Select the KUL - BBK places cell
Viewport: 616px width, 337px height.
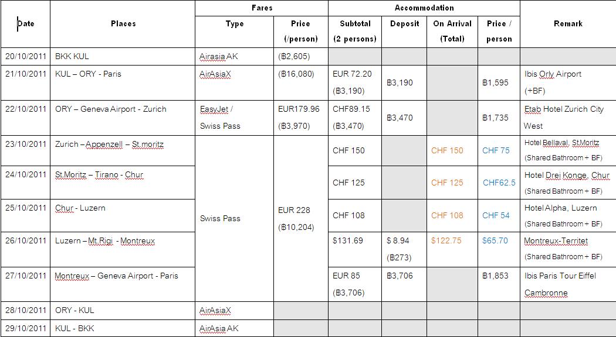coord(123,328)
